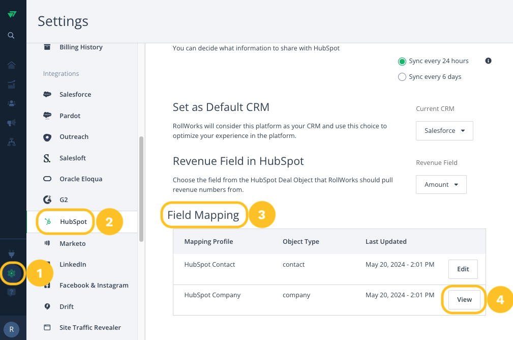513x340 pixels.
Task: Edit the HubSpot Contact mapping profile
Action: [x=463, y=269]
